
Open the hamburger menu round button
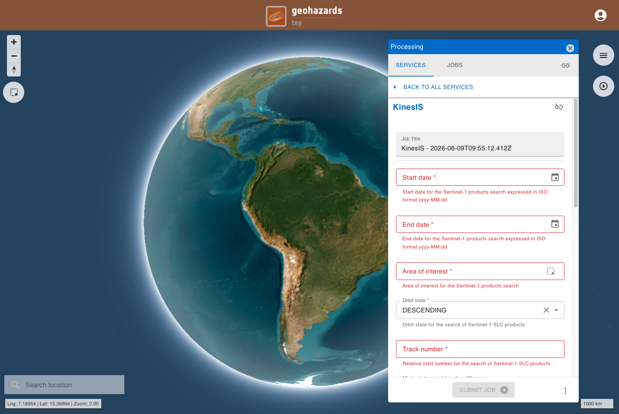coord(603,55)
